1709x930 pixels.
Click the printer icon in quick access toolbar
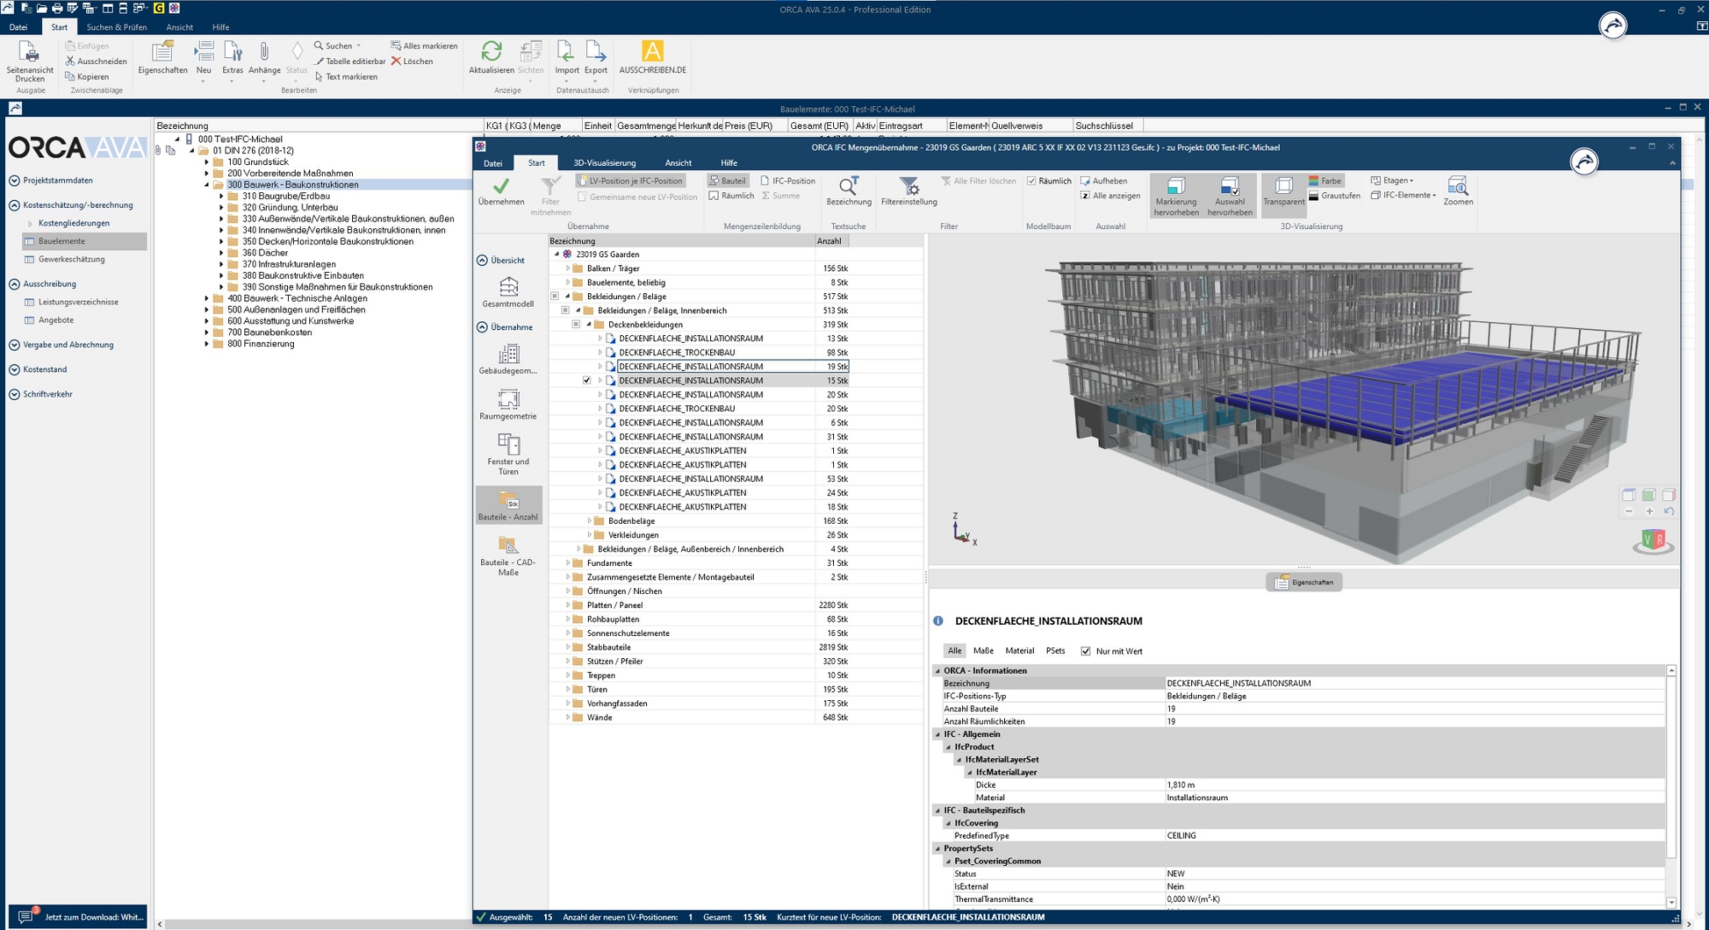(57, 8)
